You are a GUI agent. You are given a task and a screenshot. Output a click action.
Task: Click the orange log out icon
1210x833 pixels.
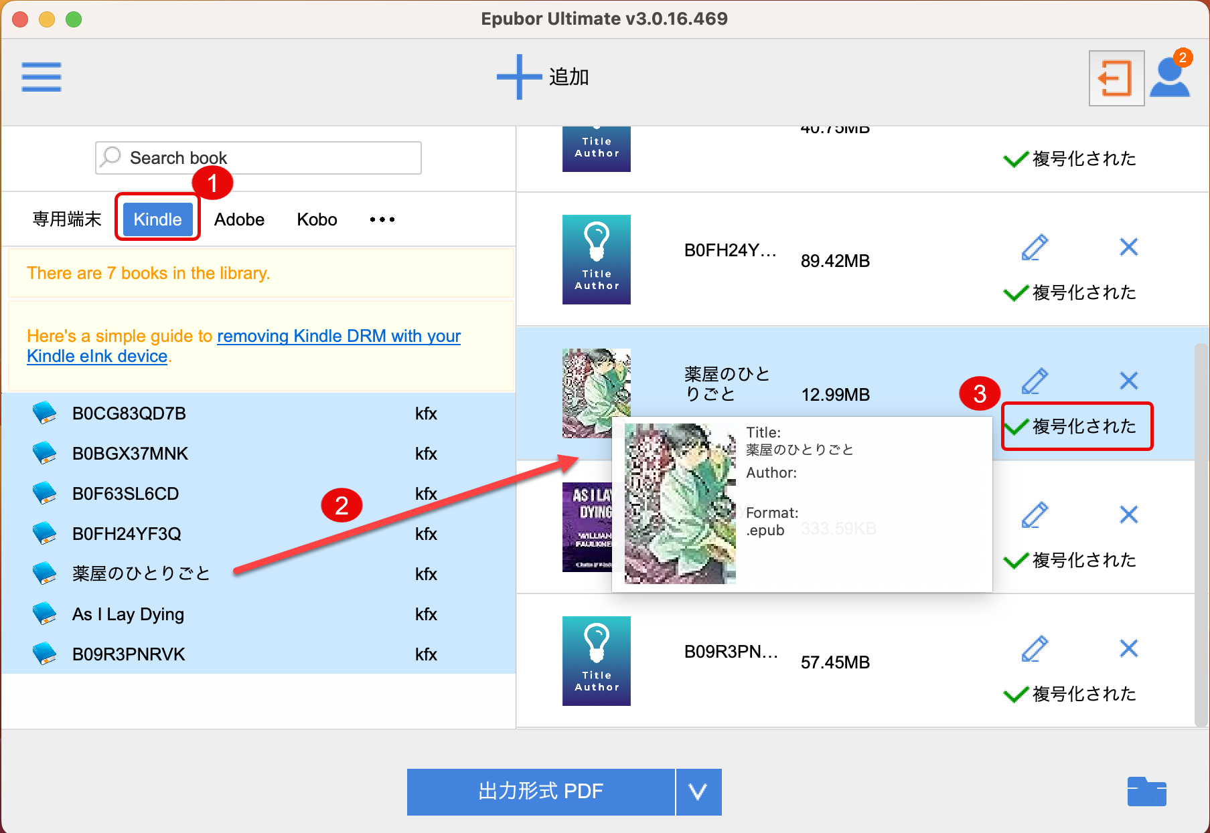coord(1116,78)
